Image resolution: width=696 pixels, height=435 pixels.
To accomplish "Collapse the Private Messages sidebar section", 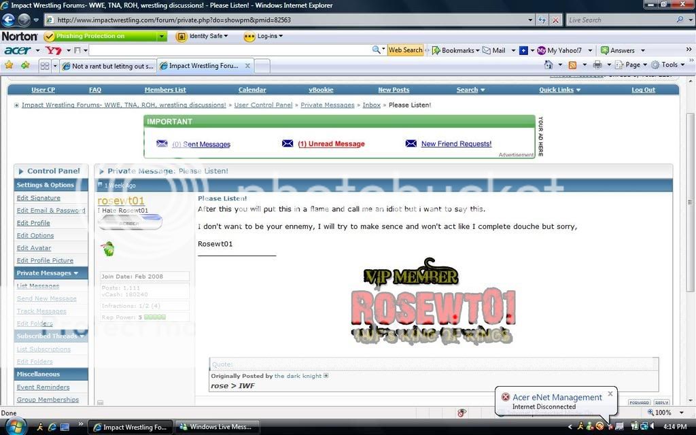I will (x=76, y=273).
